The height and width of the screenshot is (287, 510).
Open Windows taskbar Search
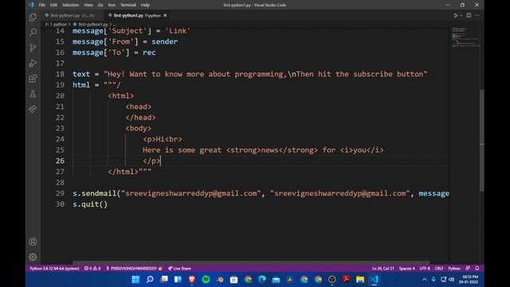[150, 280]
